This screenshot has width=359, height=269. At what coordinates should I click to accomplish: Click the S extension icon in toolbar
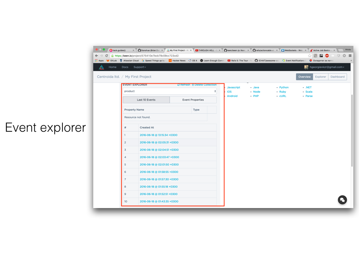click(x=316, y=56)
